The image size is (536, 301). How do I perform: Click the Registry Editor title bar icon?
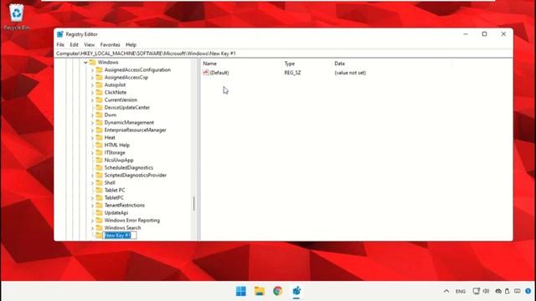coord(60,34)
